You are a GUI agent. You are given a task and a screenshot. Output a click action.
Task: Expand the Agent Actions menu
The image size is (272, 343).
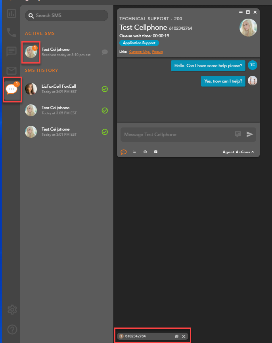(x=238, y=152)
